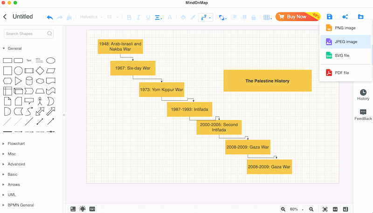The height and width of the screenshot is (213, 373).
Task: Click the share icon
Action: coord(345,17)
